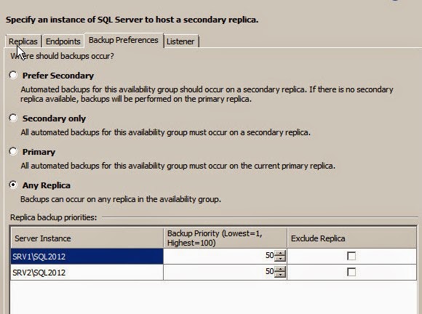
Task: Open the Endpoints tab
Action: pyautogui.click(x=63, y=41)
